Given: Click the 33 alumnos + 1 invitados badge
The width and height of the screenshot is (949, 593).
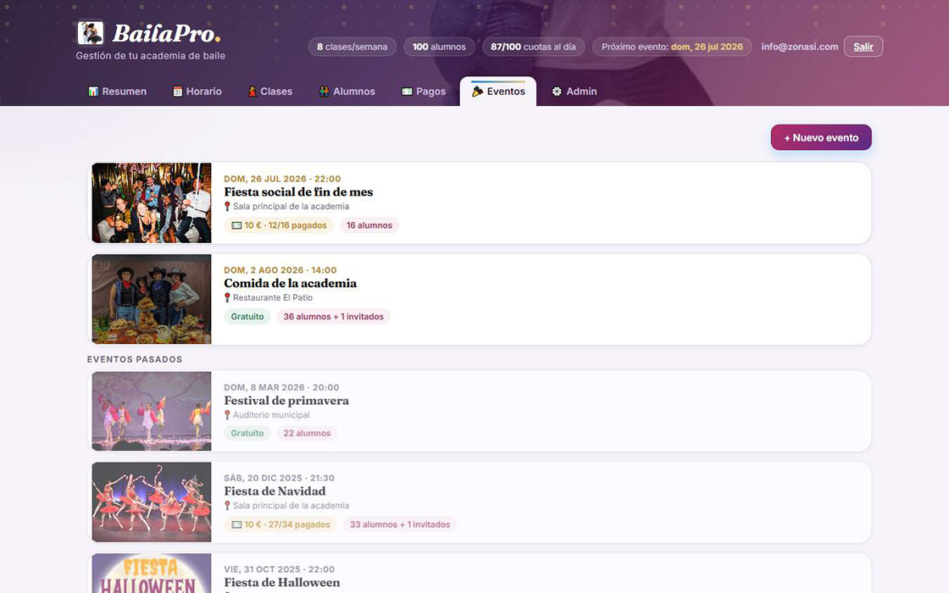Looking at the screenshot, I should point(400,524).
